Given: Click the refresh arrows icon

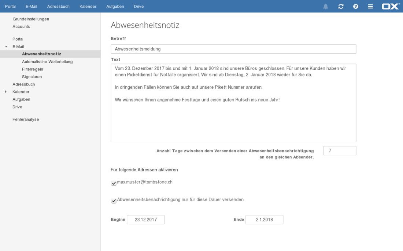Looking at the screenshot, I should (341, 7).
